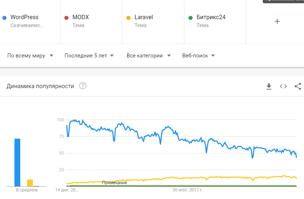Image resolution: width=304 pixels, height=199 pixels.
Task: Select the blue WordPress average bar
Action: click(17, 163)
